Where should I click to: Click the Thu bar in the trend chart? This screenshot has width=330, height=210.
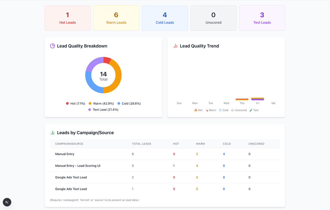[x=242, y=98]
